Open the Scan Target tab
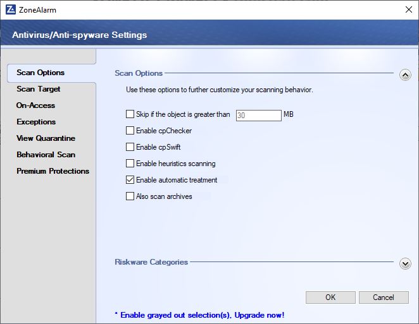The height and width of the screenshot is (324, 419). click(x=38, y=89)
